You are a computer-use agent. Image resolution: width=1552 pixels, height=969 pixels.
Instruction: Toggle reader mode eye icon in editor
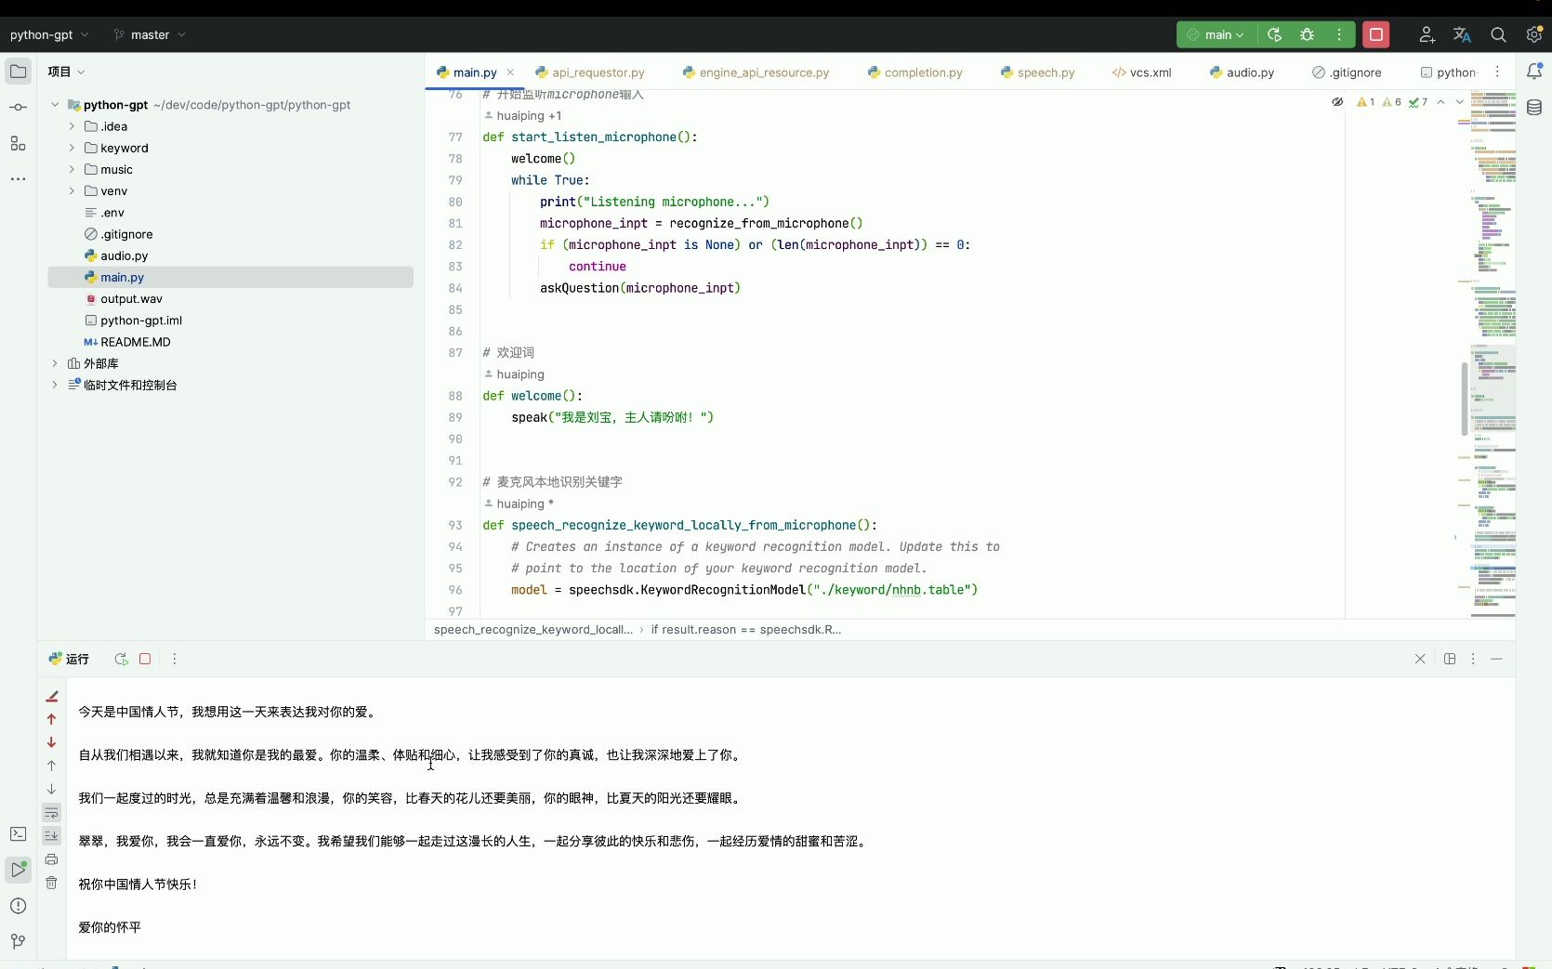point(1337,102)
